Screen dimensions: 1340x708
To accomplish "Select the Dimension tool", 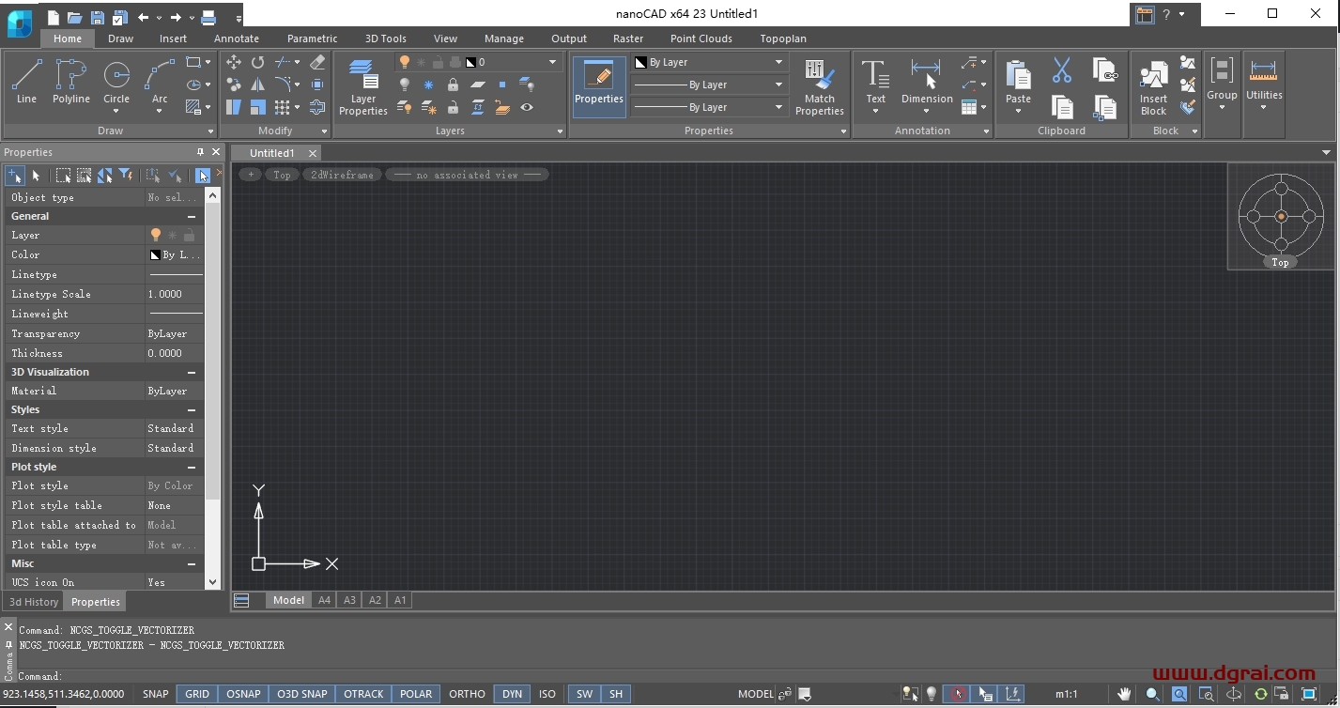I will pos(926,81).
